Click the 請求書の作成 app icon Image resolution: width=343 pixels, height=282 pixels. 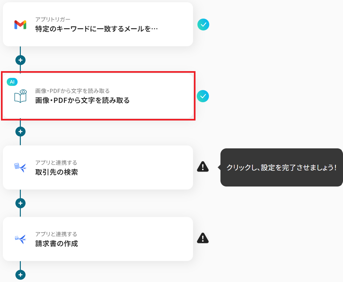pyautogui.click(x=20, y=239)
